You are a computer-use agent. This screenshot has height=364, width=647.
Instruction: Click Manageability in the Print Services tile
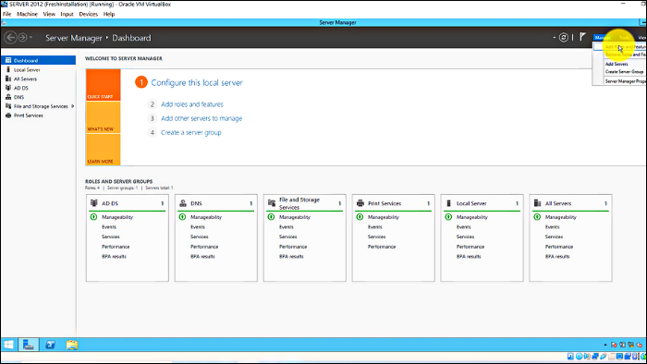tap(384, 217)
